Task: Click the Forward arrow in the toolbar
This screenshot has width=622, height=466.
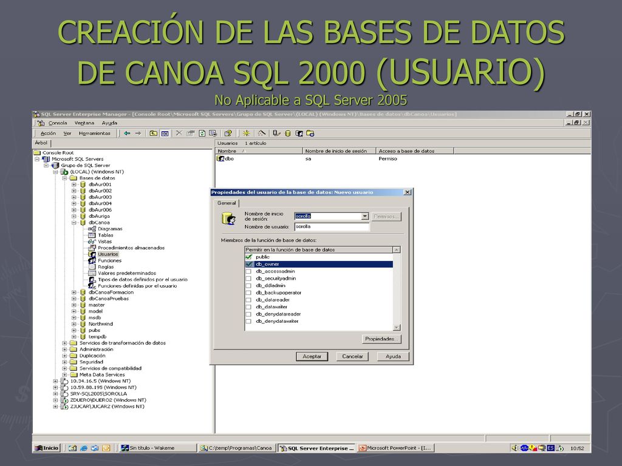Action: coord(138,133)
